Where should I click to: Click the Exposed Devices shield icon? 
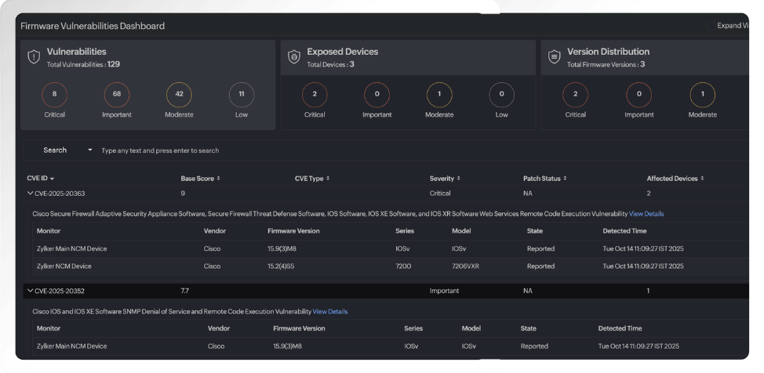293,57
